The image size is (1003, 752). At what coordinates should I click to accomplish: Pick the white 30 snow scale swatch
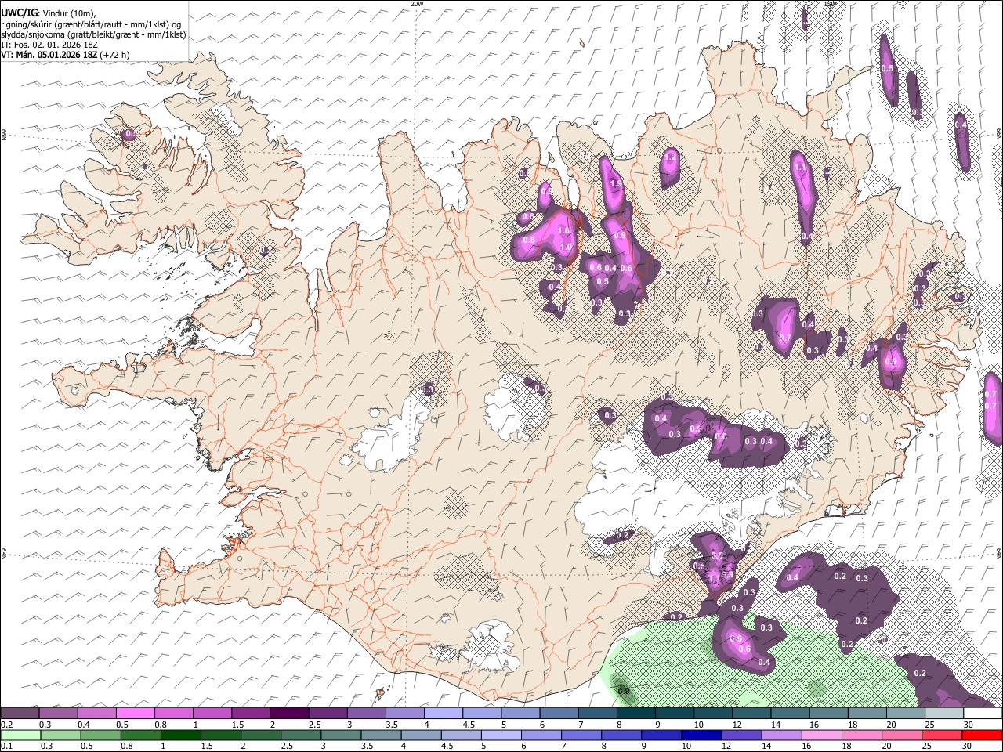click(x=982, y=714)
